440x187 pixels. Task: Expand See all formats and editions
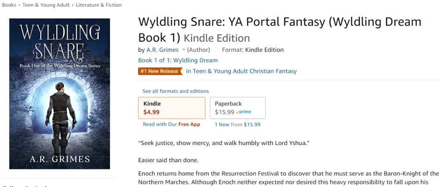pos(175,91)
